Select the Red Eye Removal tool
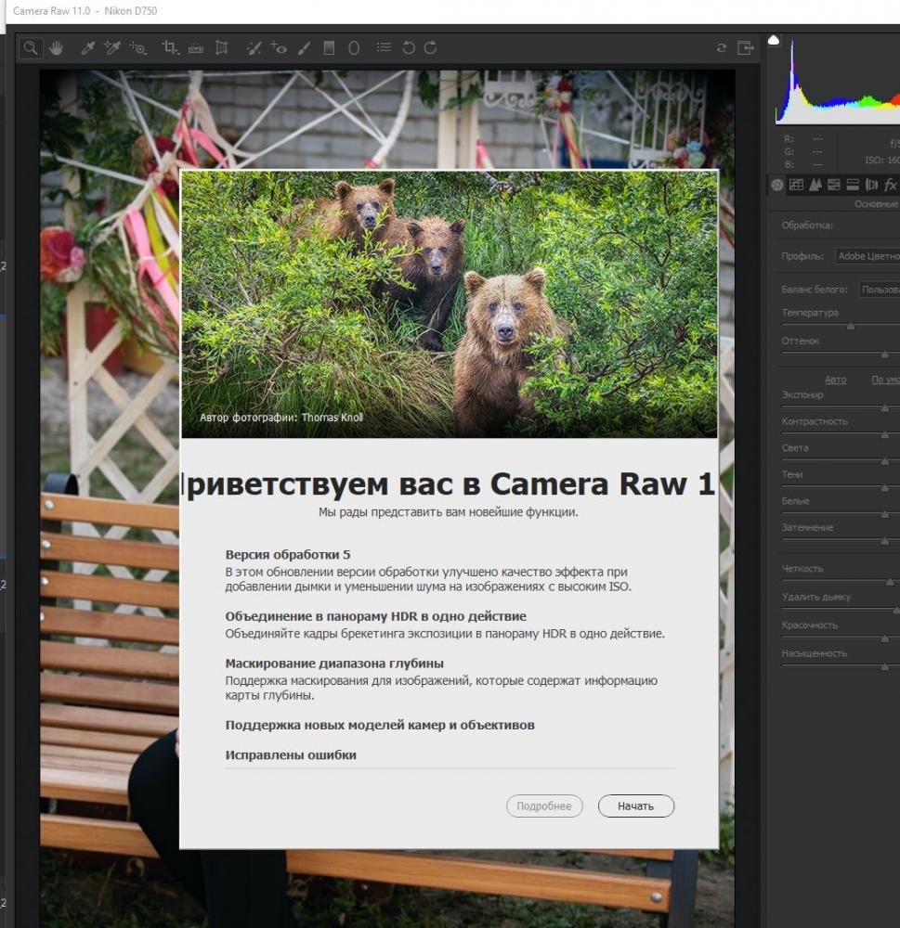 click(x=279, y=48)
